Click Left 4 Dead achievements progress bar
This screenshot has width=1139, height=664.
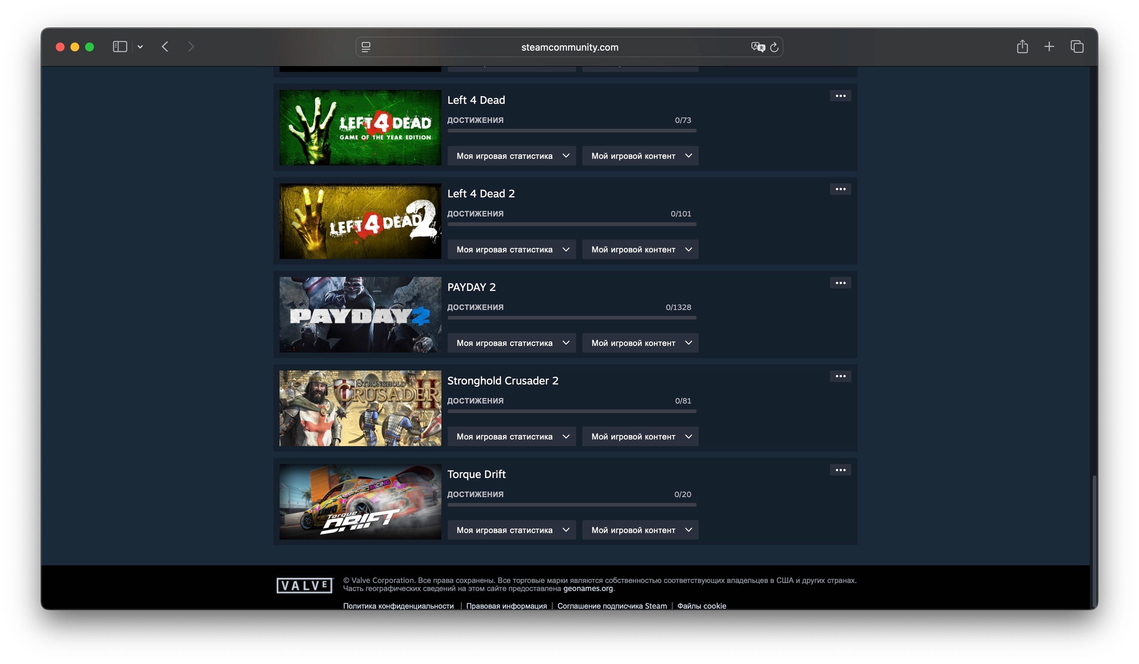[x=572, y=131]
